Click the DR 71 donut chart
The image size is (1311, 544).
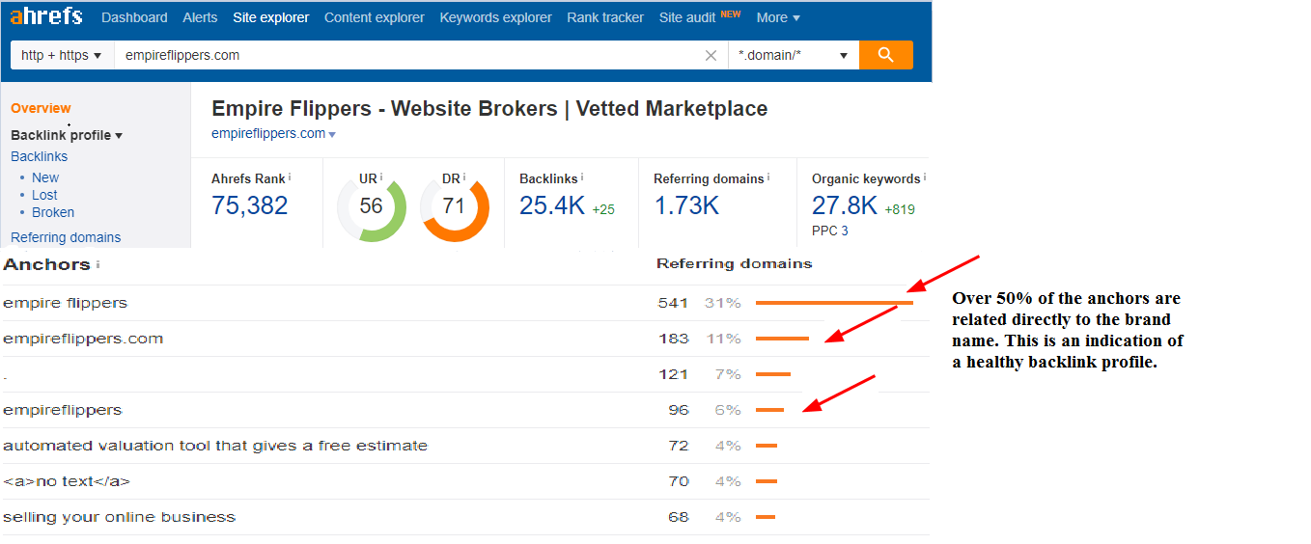[x=454, y=206]
